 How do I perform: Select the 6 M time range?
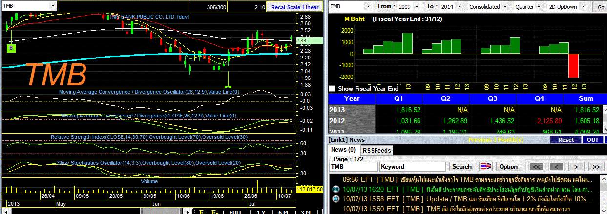point(283,212)
